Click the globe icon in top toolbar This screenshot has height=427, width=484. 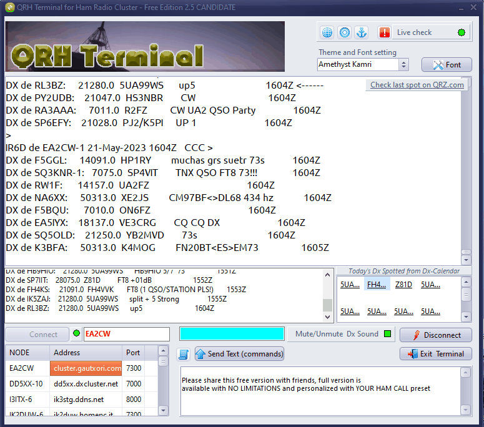pos(327,32)
